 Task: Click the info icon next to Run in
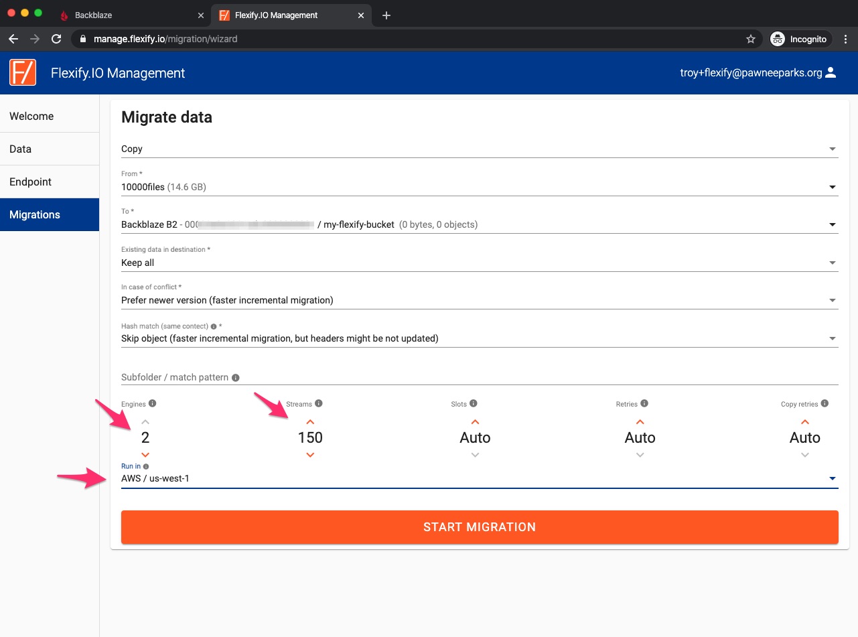click(x=146, y=466)
